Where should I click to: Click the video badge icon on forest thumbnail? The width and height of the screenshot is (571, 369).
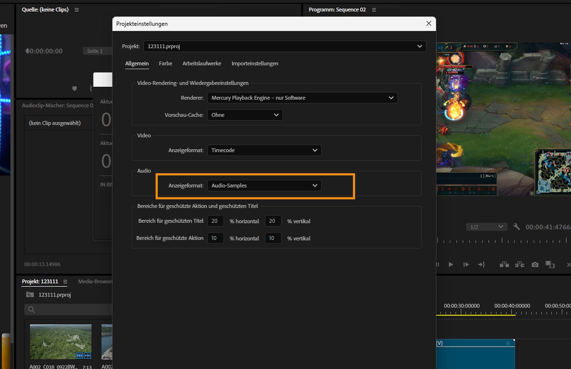[x=79, y=355]
